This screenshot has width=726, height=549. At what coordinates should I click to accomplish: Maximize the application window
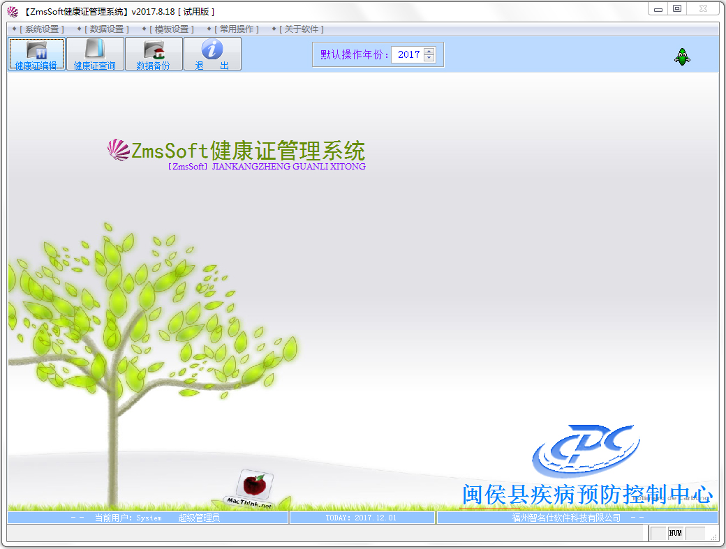[x=676, y=8]
